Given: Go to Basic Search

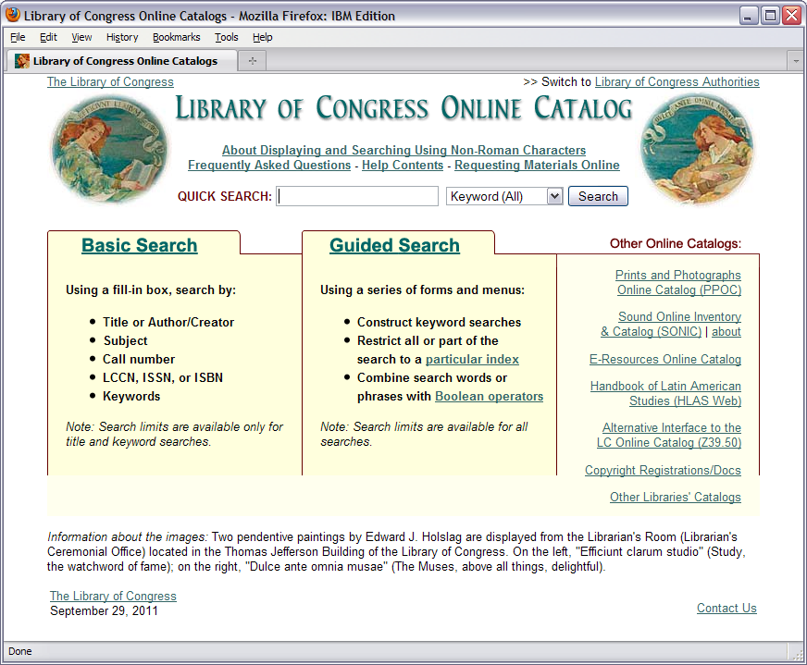Looking at the screenshot, I should pos(140,245).
